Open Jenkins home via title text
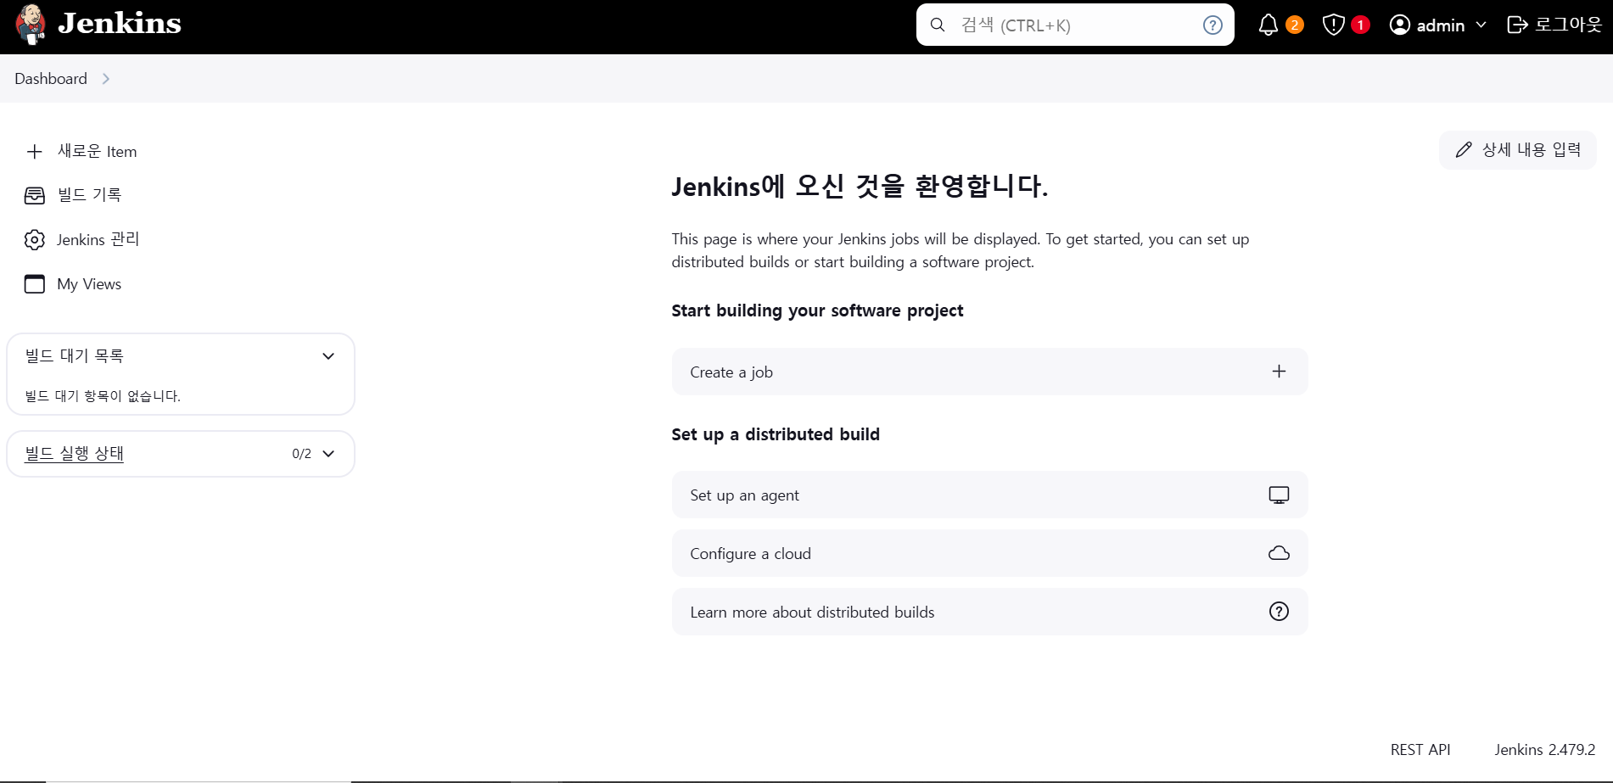1613x783 pixels. 120,24
